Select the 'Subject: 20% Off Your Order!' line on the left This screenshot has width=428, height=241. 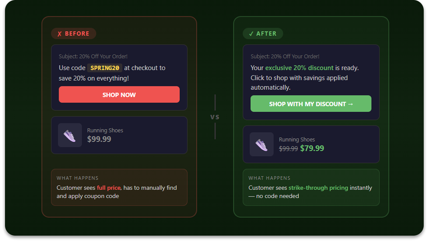coord(93,56)
